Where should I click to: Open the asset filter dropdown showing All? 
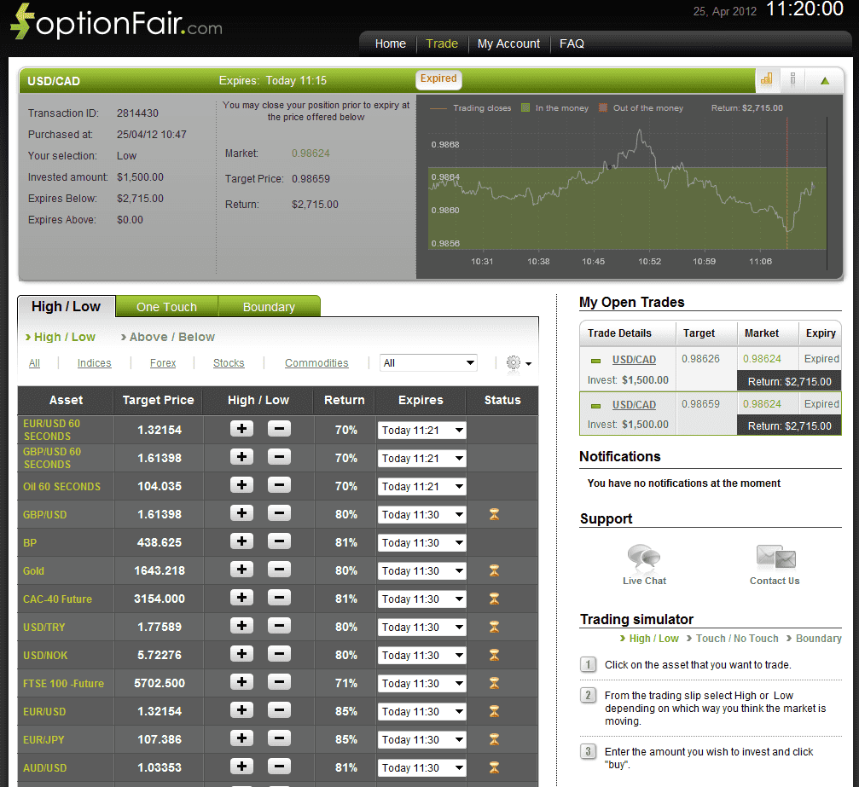pyautogui.click(x=428, y=362)
